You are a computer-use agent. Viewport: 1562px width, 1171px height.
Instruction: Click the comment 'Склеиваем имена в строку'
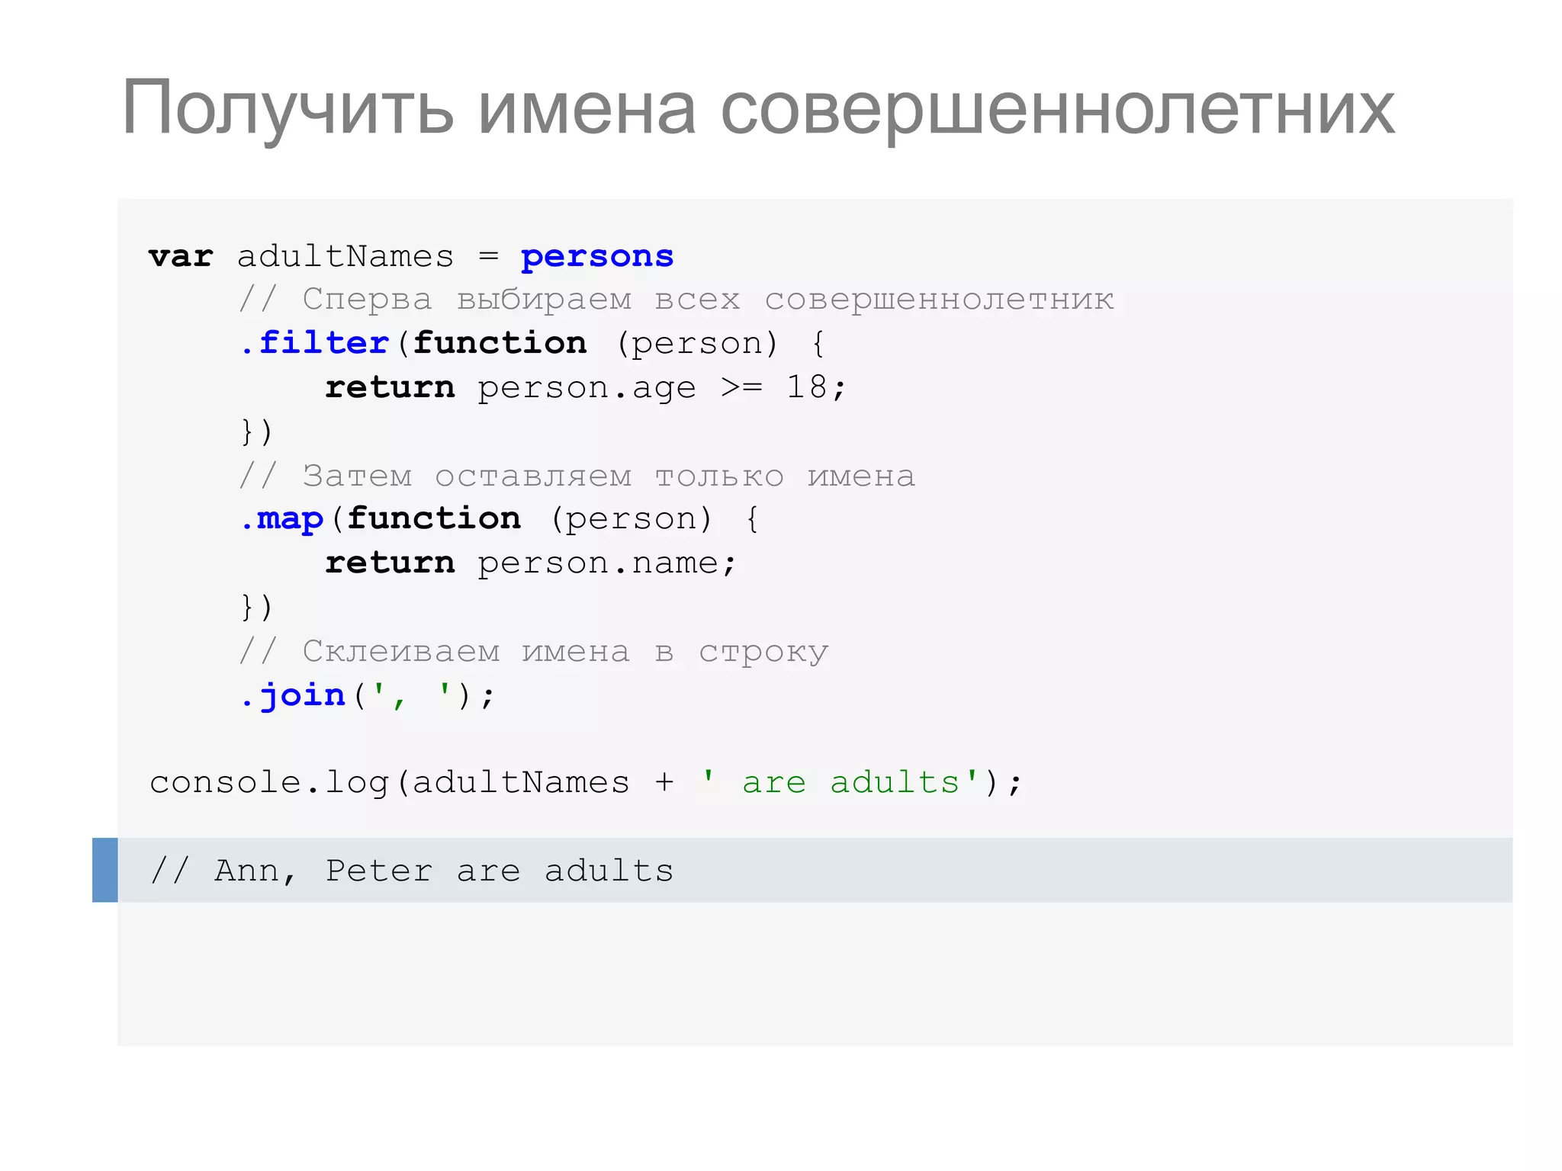coord(533,652)
